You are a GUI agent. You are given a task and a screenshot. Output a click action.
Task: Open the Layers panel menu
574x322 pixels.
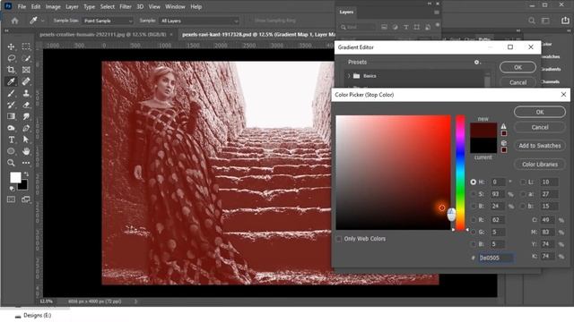coord(437,12)
